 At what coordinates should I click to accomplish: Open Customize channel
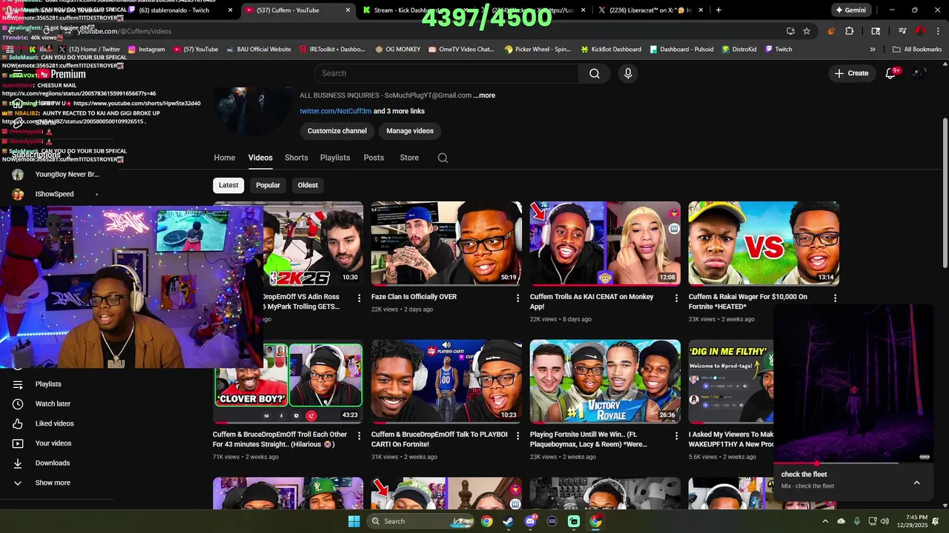pos(337,131)
